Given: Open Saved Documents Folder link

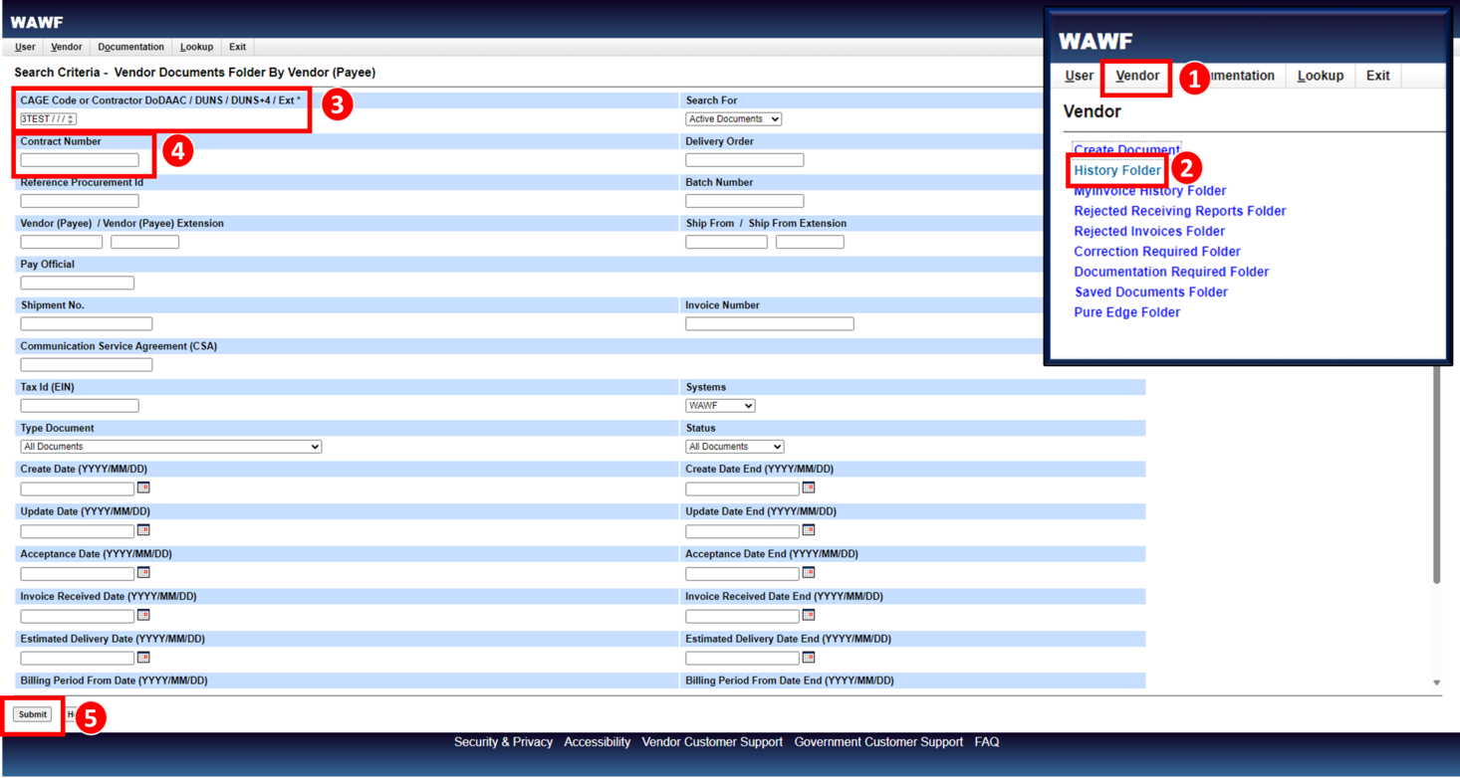Looking at the screenshot, I should tap(1150, 292).
